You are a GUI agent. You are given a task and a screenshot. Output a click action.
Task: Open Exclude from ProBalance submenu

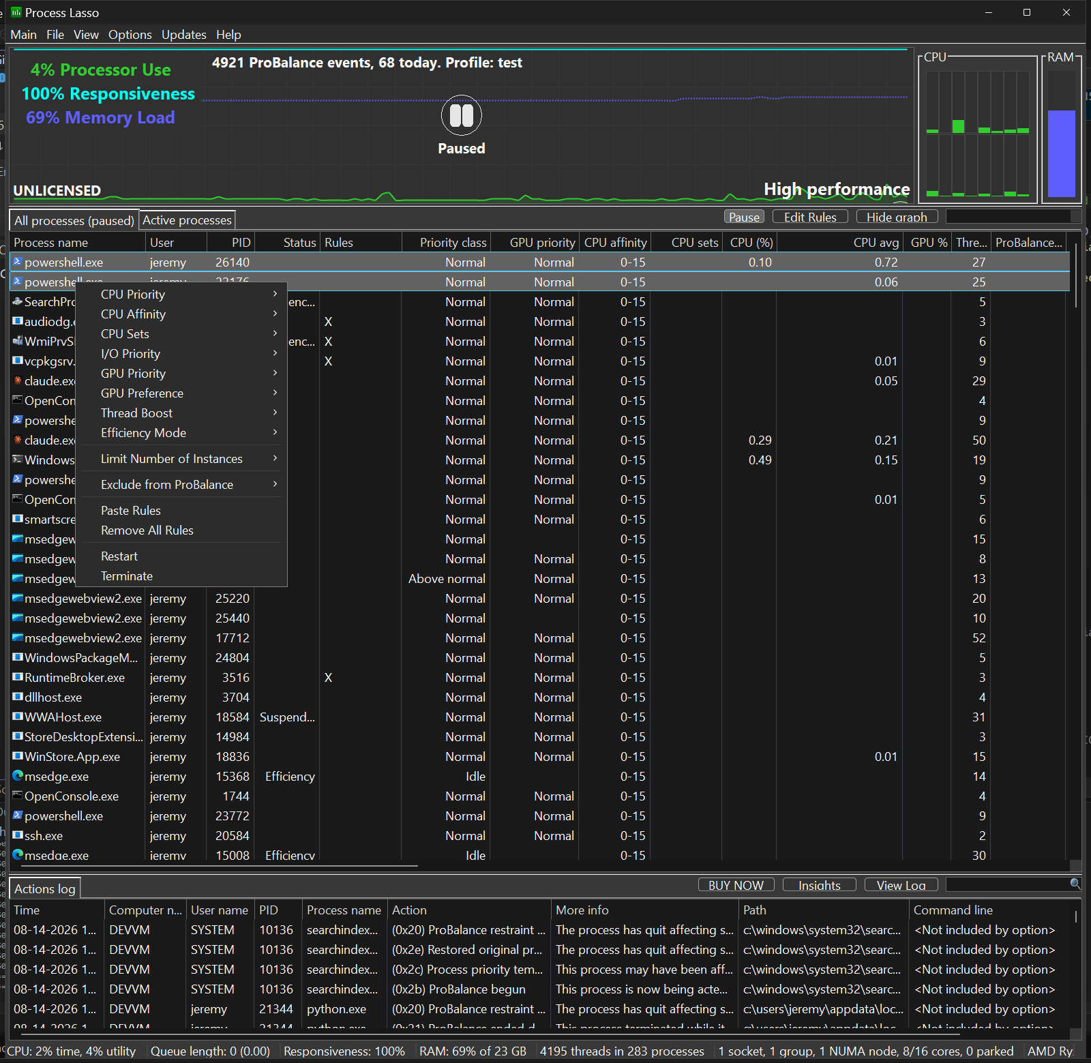(181, 484)
